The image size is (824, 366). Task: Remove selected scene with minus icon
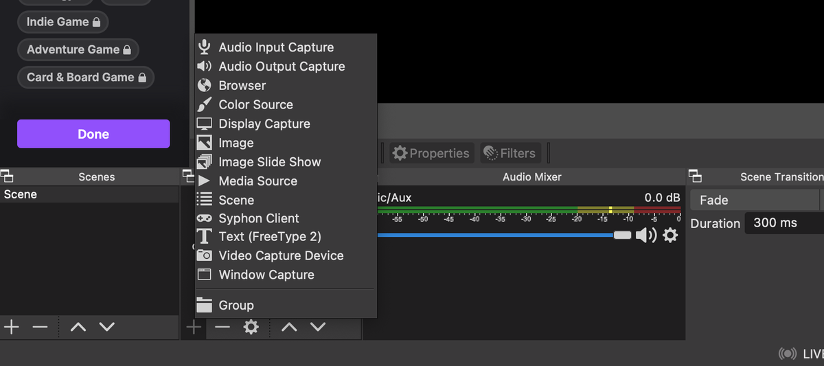(40, 327)
